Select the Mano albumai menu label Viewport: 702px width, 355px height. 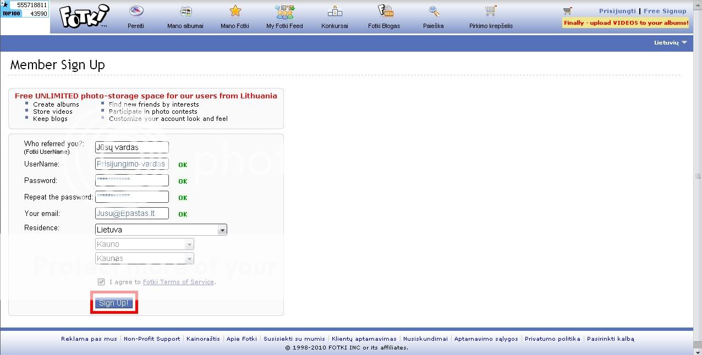click(x=185, y=26)
